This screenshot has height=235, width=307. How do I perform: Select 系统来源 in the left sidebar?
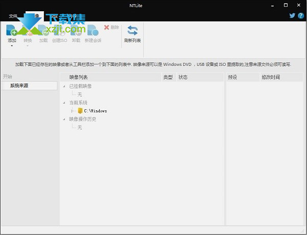[x=29, y=86]
